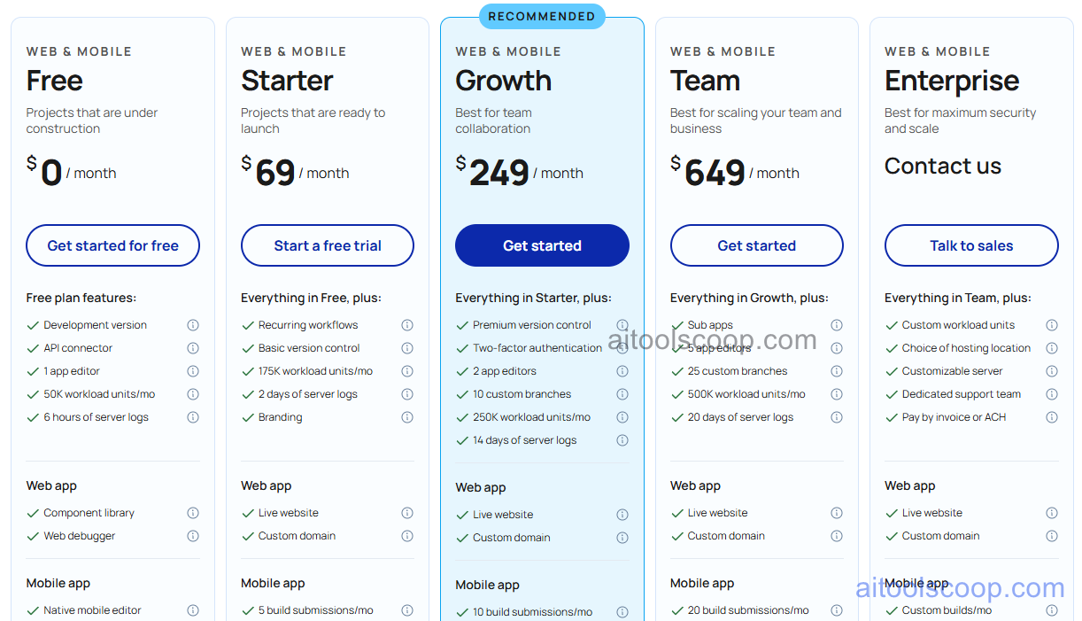The image size is (1082, 621).
Task: Show details for 10 custom branches
Action: click(622, 394)
